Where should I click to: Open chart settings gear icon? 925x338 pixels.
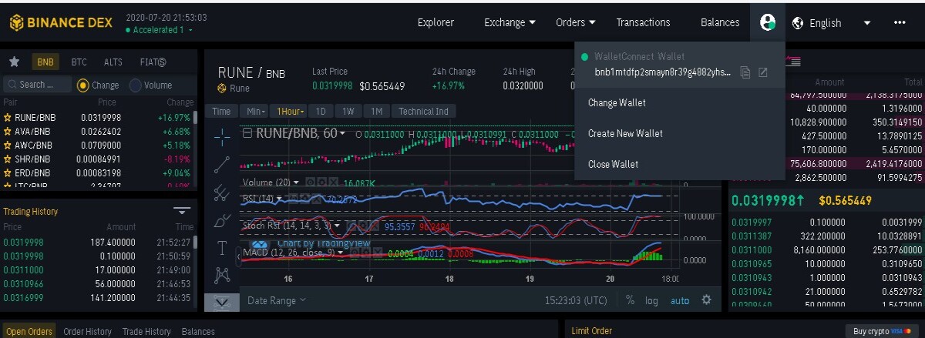click(x=706, y=300)
